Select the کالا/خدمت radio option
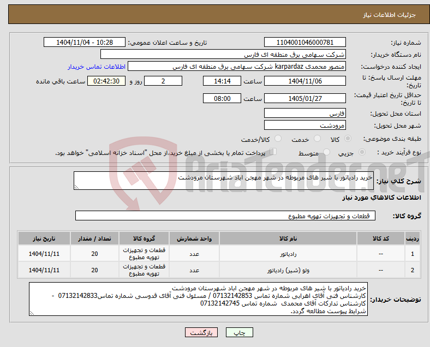 point(278,139)
